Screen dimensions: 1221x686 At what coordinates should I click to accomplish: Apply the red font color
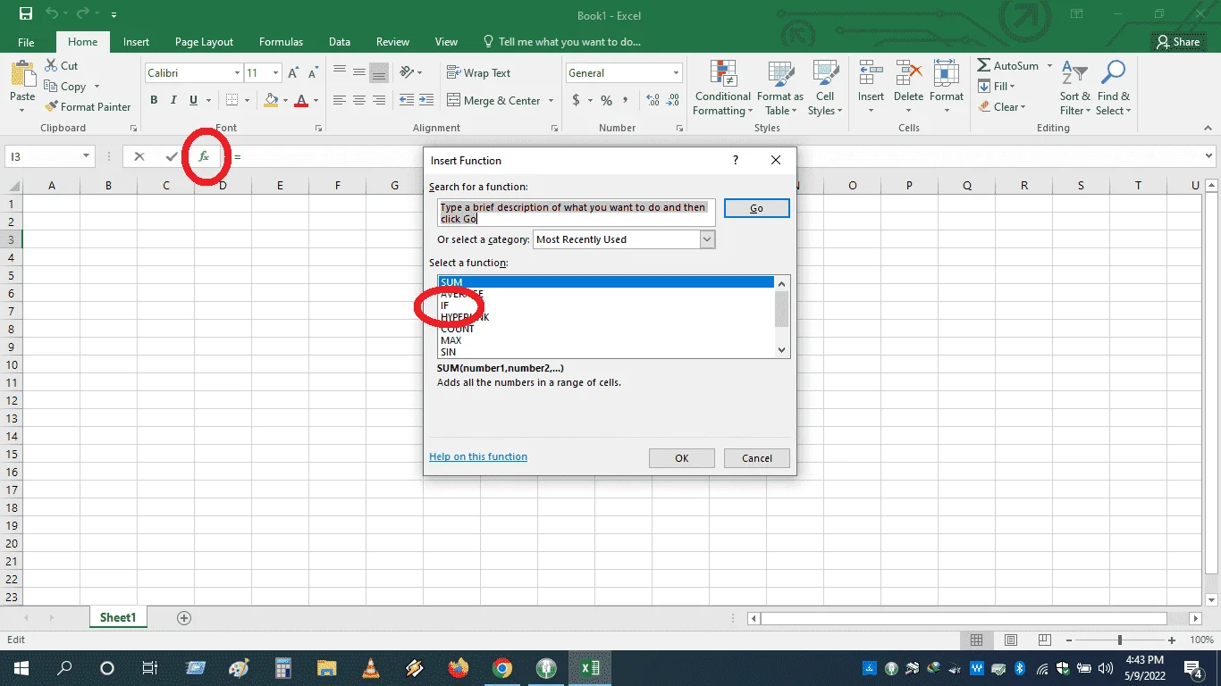pos(301,101)
